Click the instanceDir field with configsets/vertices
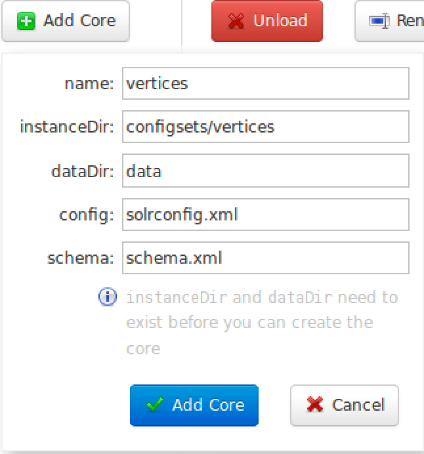Image resolution: width=424 pixels, height=454 pixels. pyautogui.click(x=265, y=127)
